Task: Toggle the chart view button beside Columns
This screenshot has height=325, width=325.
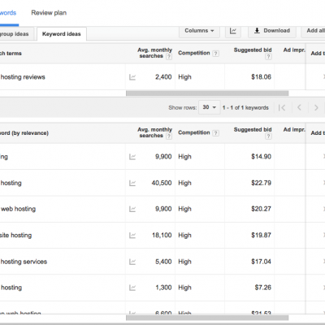Action: point(233,31)
